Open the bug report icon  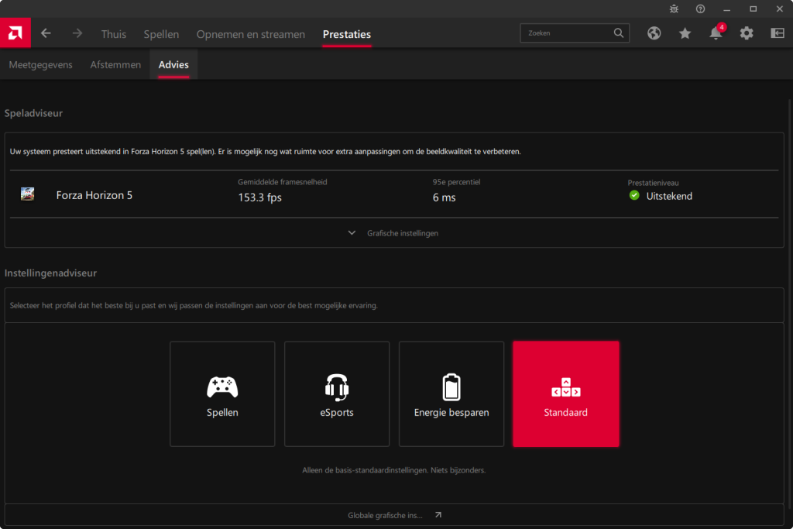tap(674, 9)
